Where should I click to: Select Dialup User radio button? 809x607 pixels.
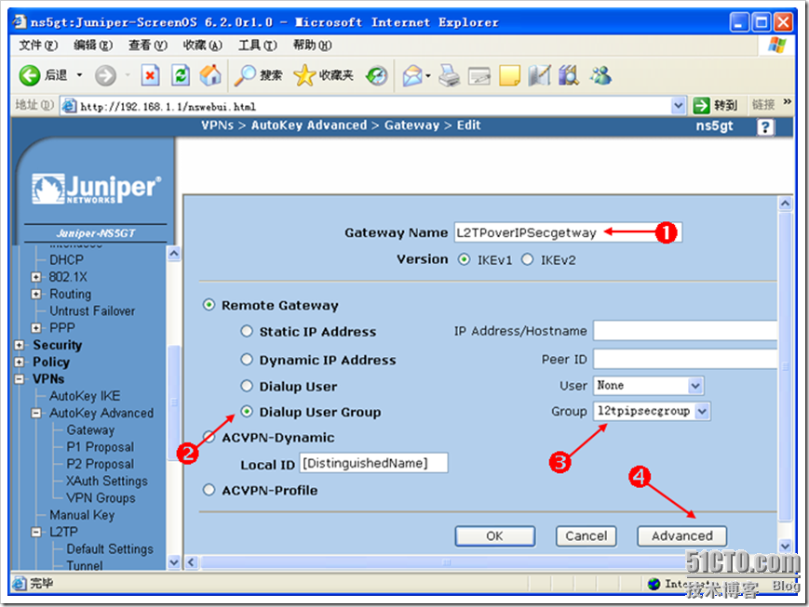(x=247, y=386)
